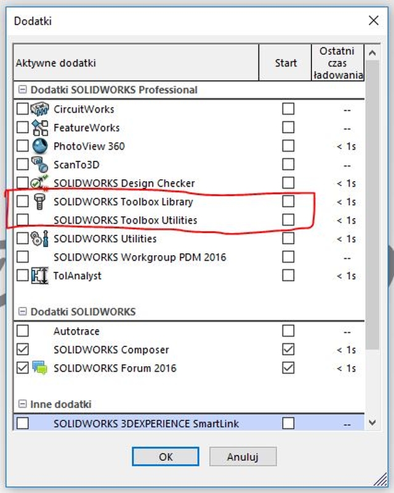Screen dimensions: 394x493
Task: Check 3DEXPERIENCE SmartLink active checkbox
Action: pyautogui.click(x=22, y=423)
